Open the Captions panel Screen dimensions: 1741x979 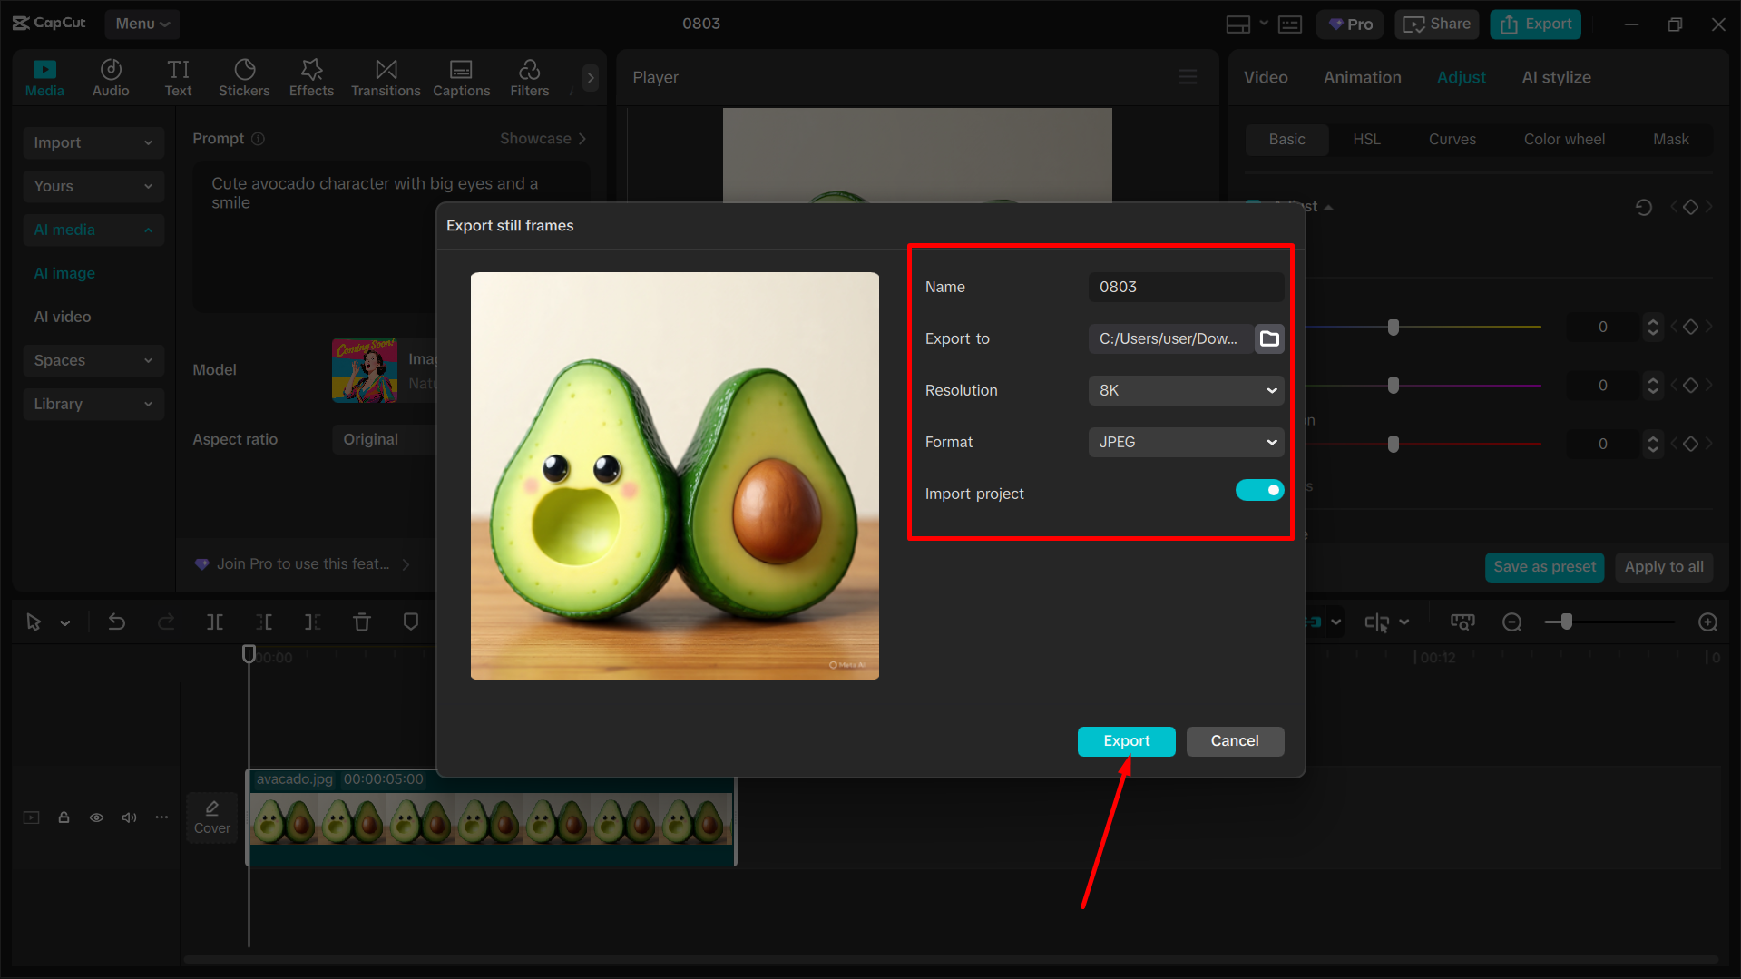(461, 77)
